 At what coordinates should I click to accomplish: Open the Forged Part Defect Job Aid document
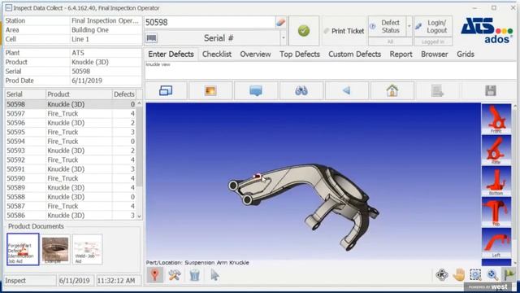point(23,249)
